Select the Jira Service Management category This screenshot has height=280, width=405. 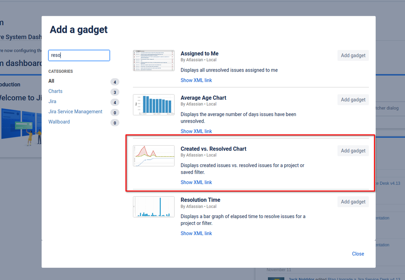tap(75, 112)
